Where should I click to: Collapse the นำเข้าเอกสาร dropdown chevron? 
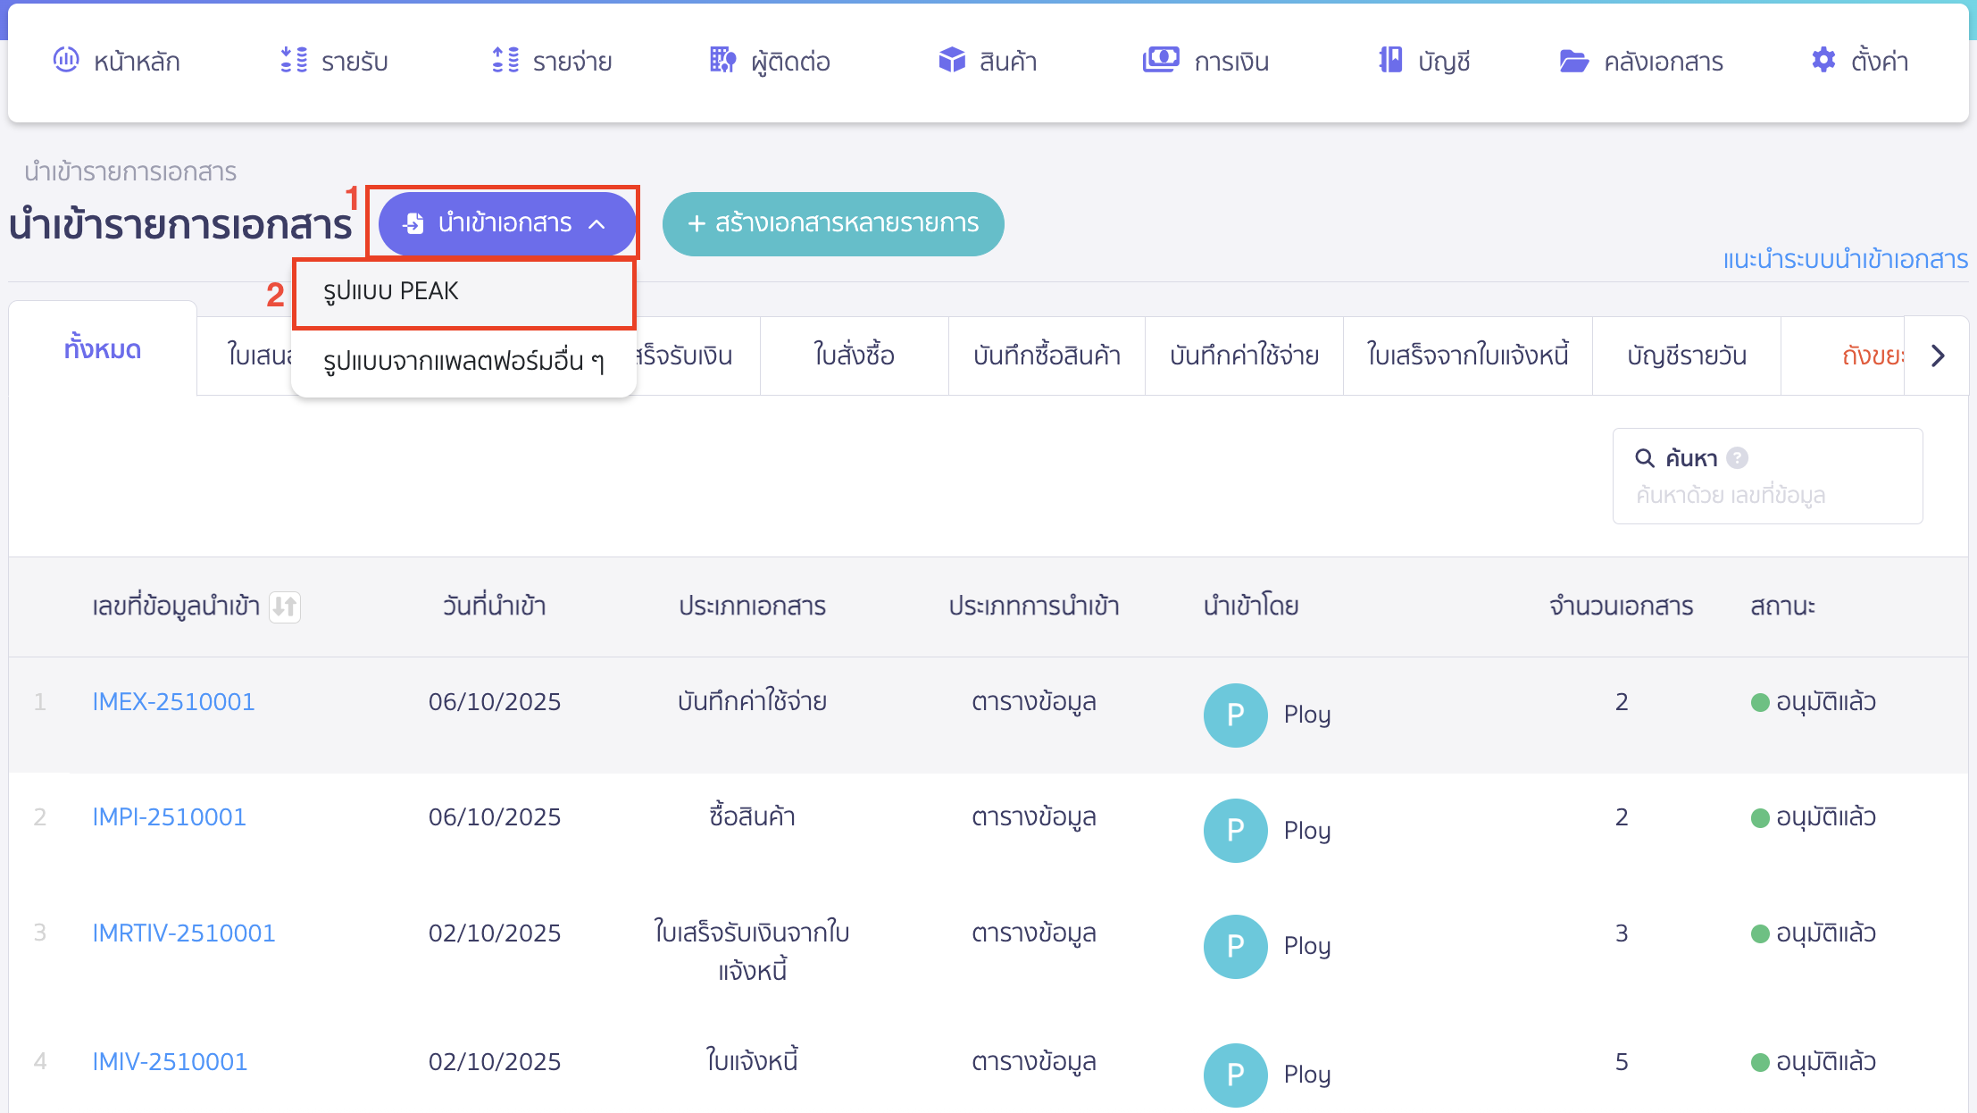pos(596,223)
